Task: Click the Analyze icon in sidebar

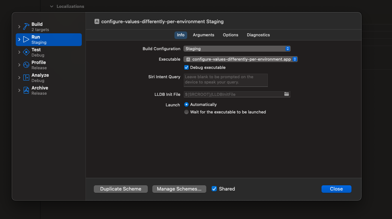Action: tap(26, 77)
